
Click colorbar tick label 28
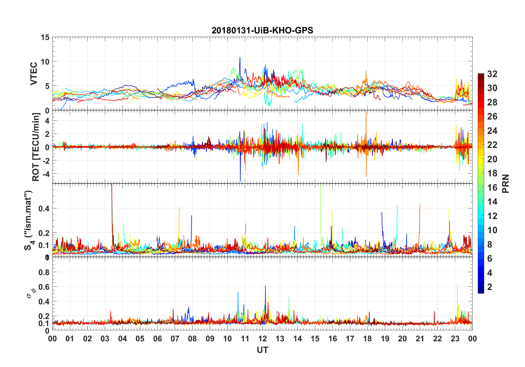coord(492,102)
